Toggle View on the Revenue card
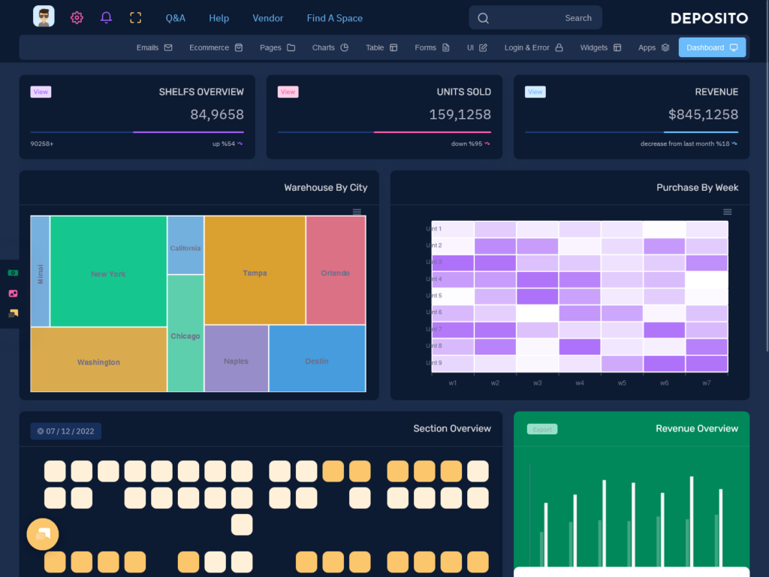 click(535, 91)
